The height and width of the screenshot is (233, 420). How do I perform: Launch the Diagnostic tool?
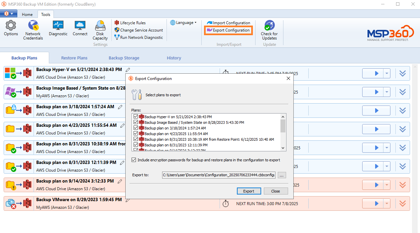click(x=58, y=29)
